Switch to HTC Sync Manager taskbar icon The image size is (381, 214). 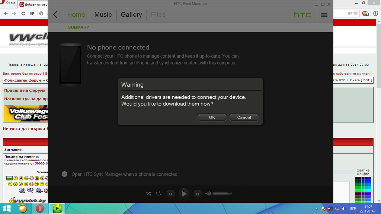[57, 208]
